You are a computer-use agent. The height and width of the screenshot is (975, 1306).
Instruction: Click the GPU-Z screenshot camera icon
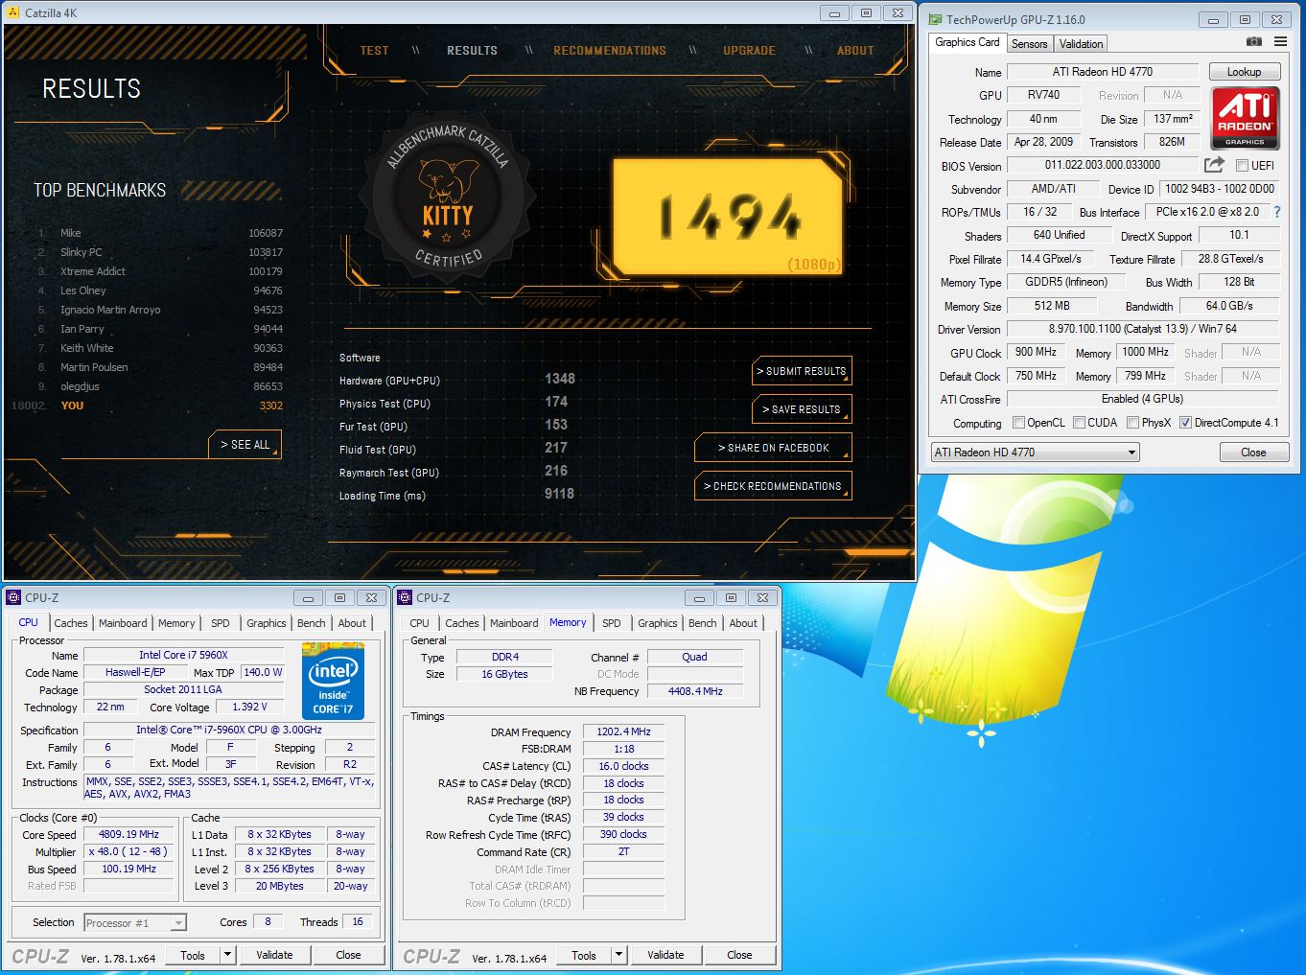click(1253, 42)
